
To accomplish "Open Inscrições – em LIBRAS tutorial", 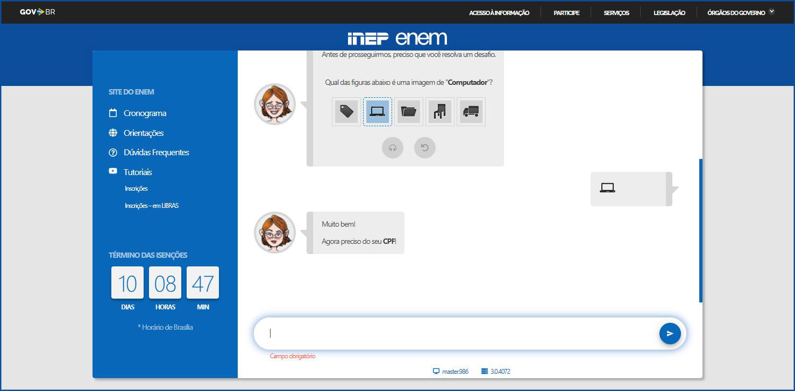I will click(x=152, y=206).
